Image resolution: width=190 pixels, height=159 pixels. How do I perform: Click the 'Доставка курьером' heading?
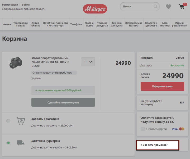click(46, 141)
